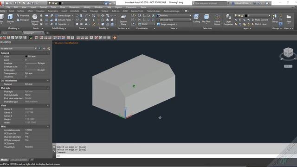297x167 pixels.
Task: Click the Section Plane tool
Action: tap(123, 20)
